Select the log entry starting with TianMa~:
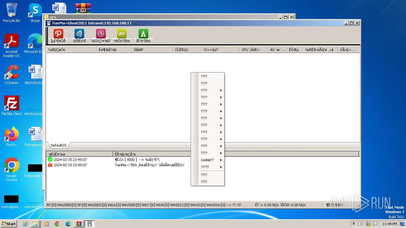This screenshot has height=228, width=406. tap(203, 165)
